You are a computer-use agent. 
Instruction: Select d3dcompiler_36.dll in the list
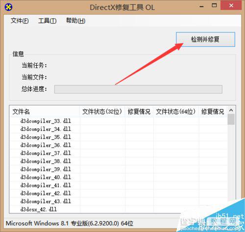click(x=46, y=145)
